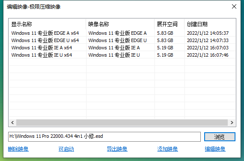Click the 添加映像 link

(x=167, y=149)
